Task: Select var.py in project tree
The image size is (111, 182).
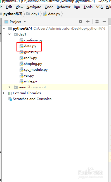Action: pos(29,75)
